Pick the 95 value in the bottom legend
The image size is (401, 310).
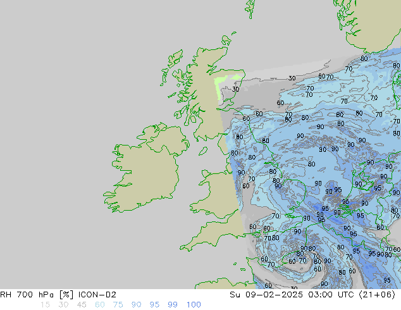click(x=154, y=305)
